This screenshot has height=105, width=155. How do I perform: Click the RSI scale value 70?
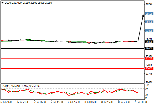click(x=147, y=89)
